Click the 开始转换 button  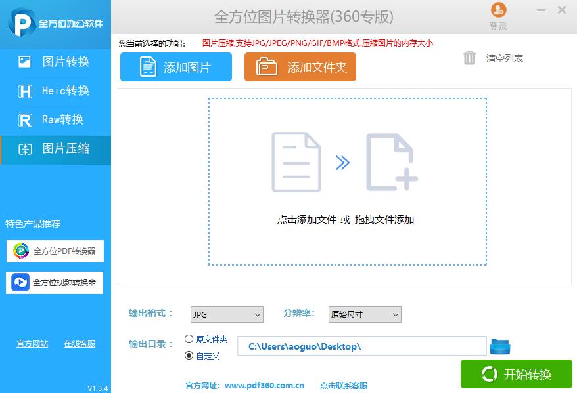[x=517, y=374]
